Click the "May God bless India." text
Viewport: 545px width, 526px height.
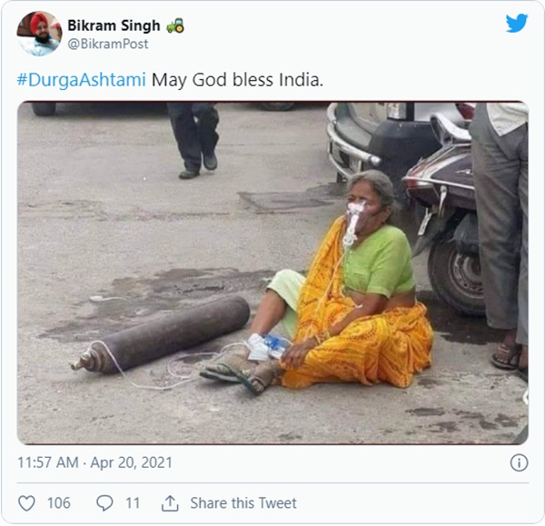237,79
